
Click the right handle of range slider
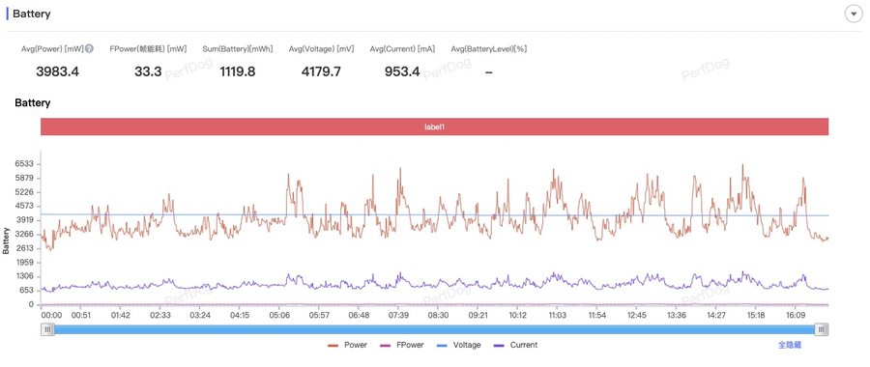tap(822, 329)
